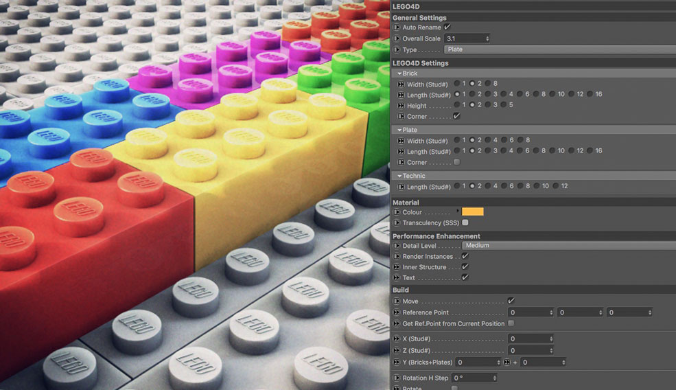Click the keyframe icon beside Rotation H Step
This screenshot has width=676, height=390.
tap(396, 378)
